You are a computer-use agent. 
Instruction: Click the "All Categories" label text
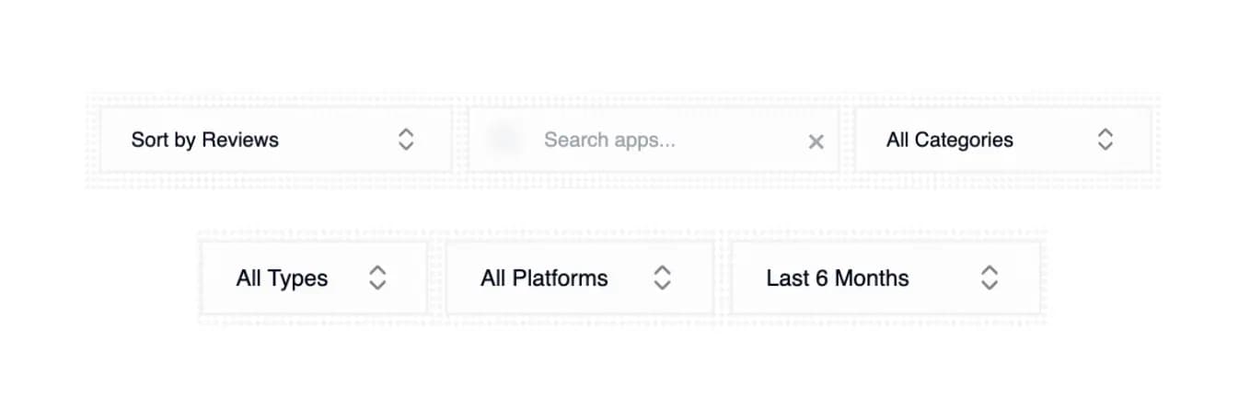click(949, 140)
